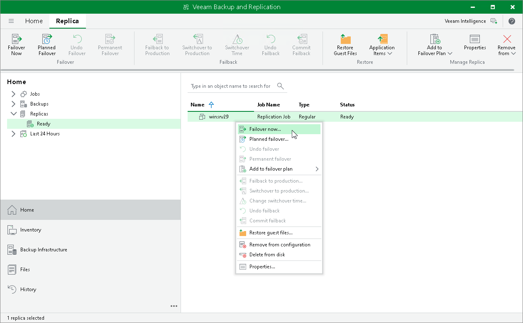The image size is (523, 323).
Task: Open the Backup Infrastructure view
Action: (x=90, y=250)
